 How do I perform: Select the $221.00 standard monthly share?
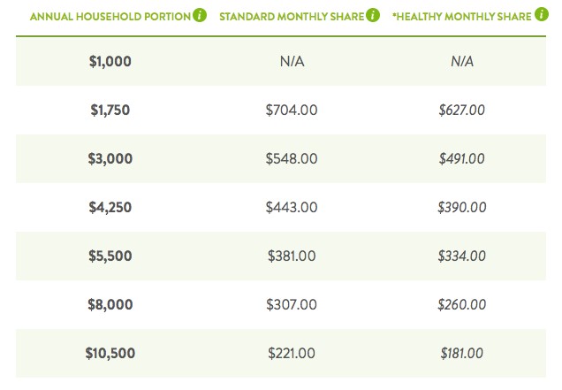(x=292, y=353)
